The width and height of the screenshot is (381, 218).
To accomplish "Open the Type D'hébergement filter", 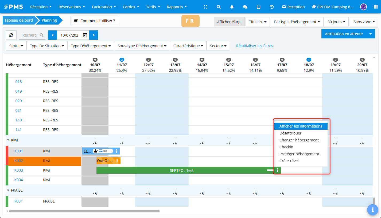I will click(x=91, y=46).
